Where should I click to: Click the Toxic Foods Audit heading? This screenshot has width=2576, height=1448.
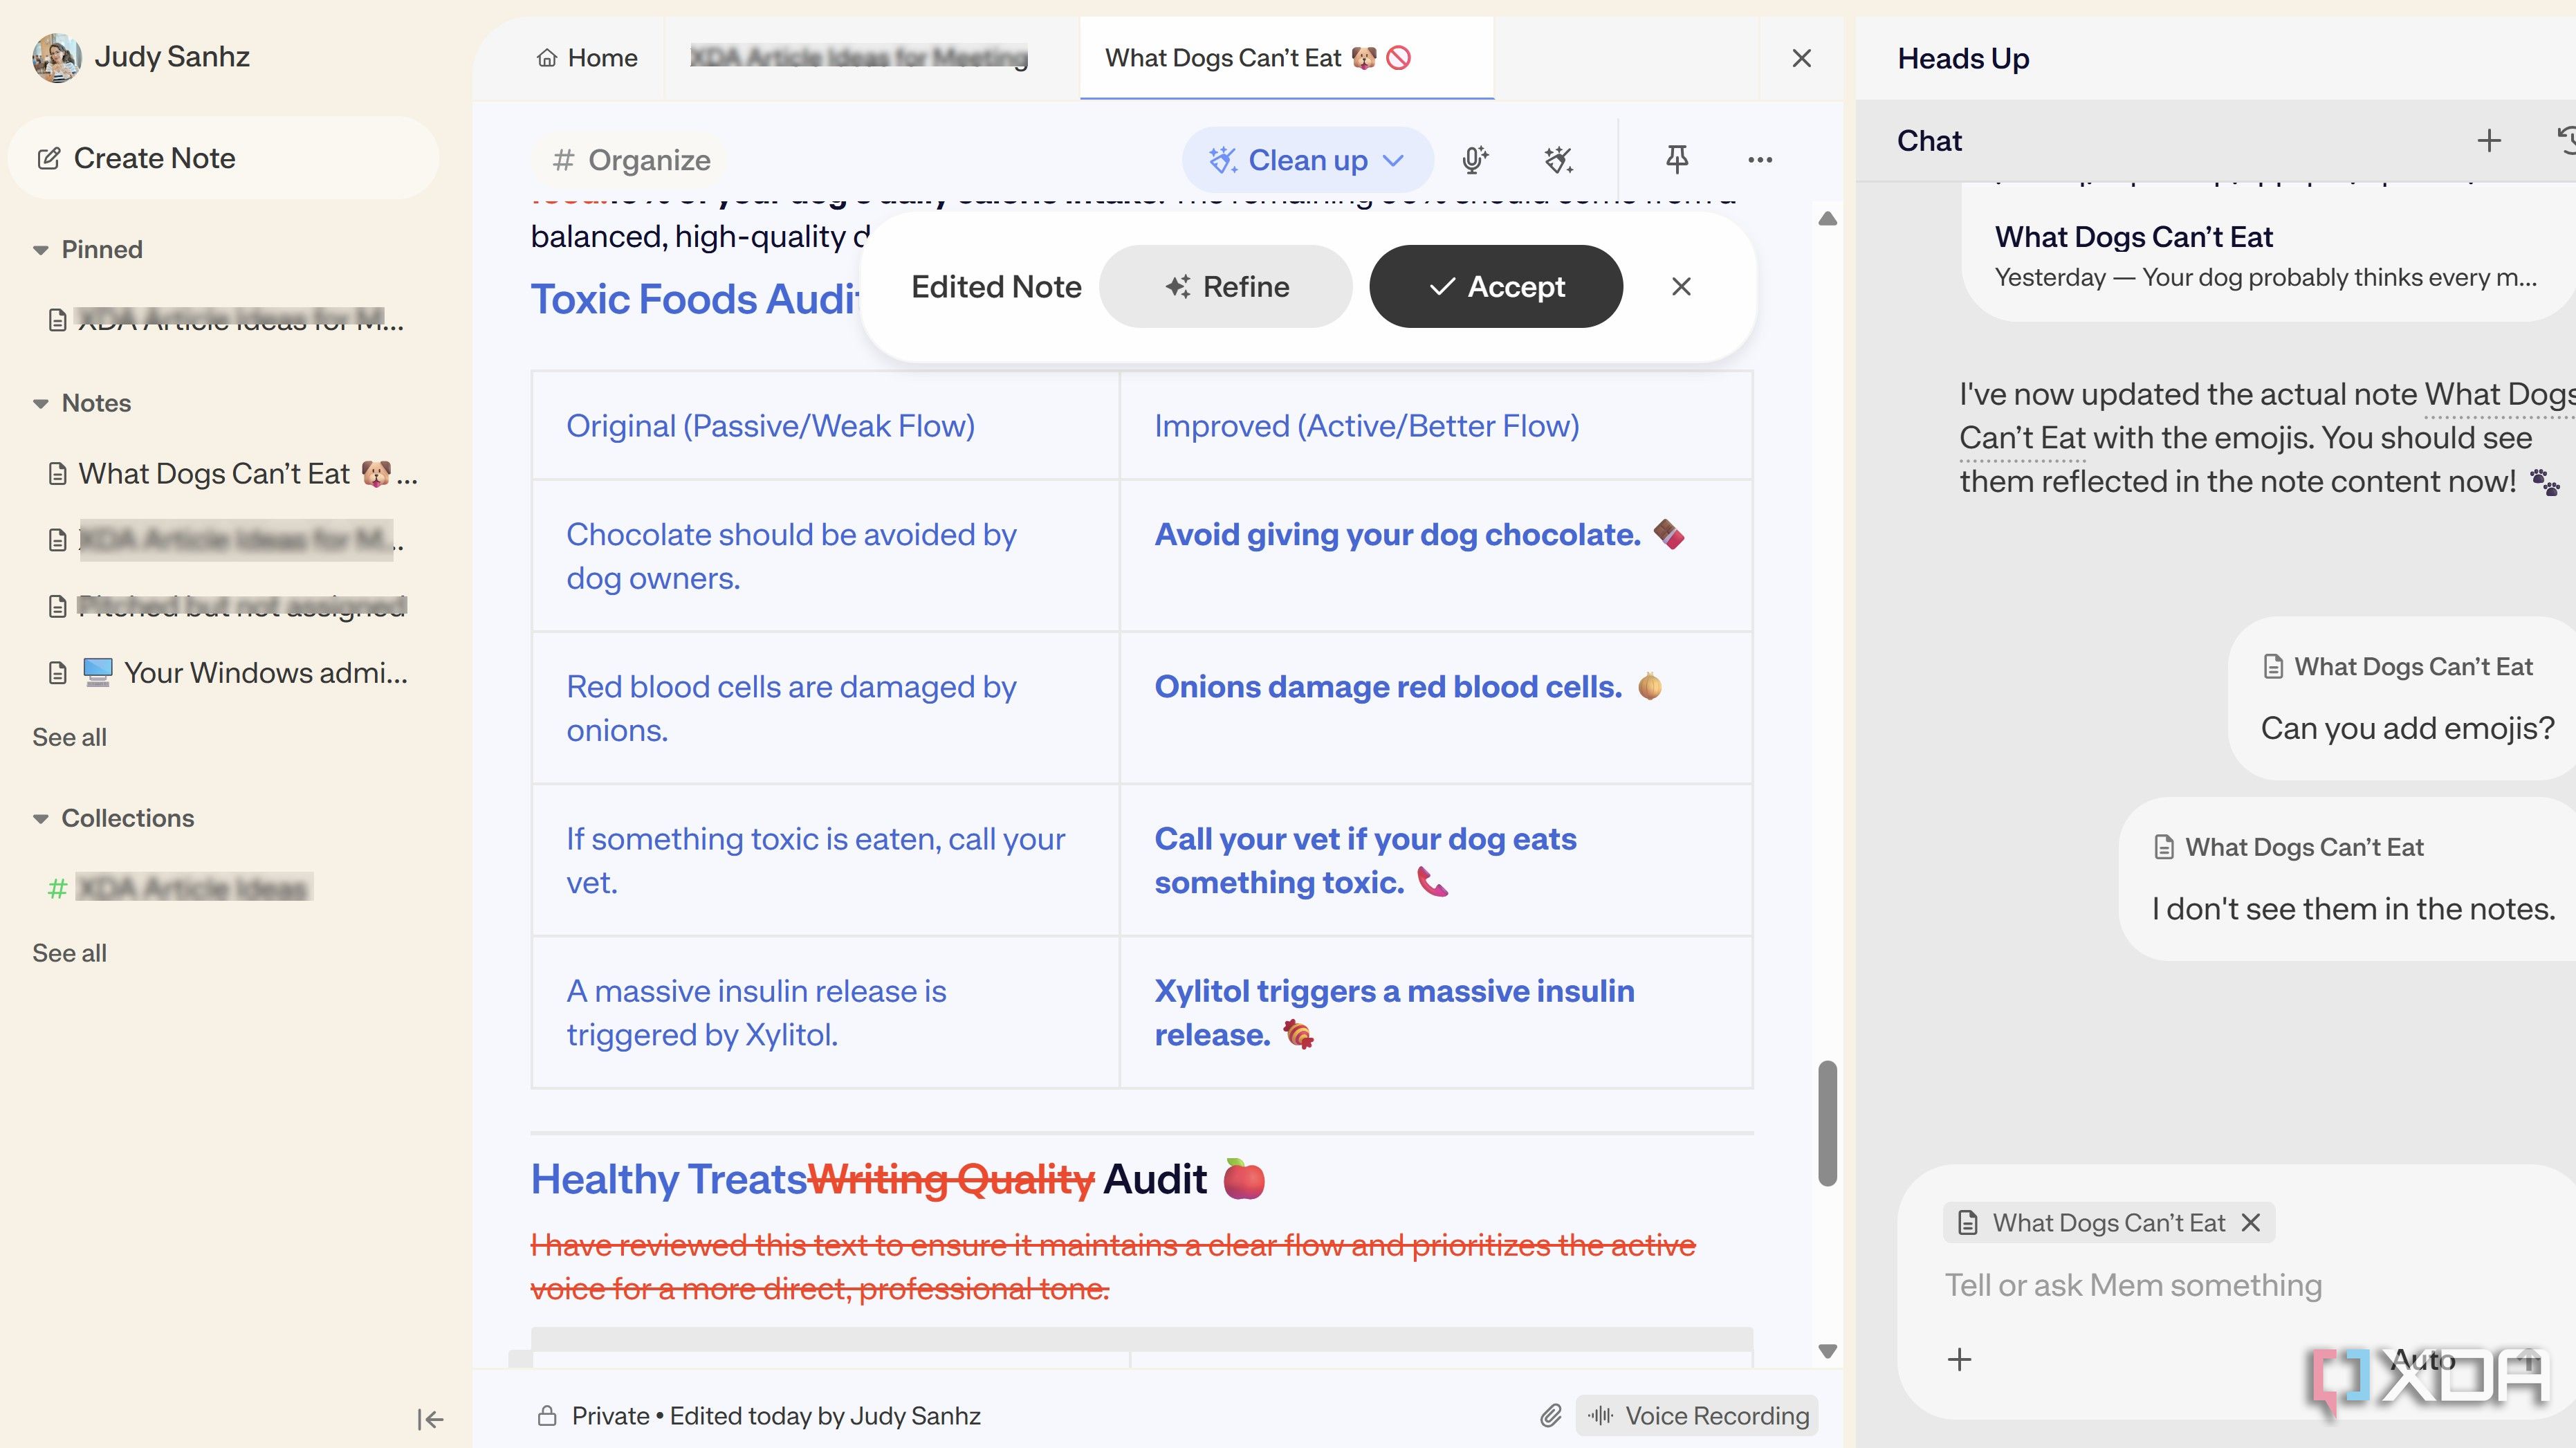695,300
